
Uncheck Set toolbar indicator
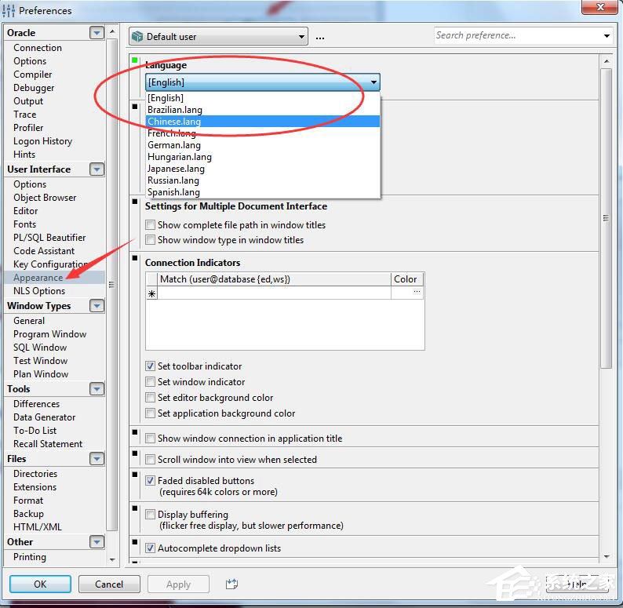150,366
